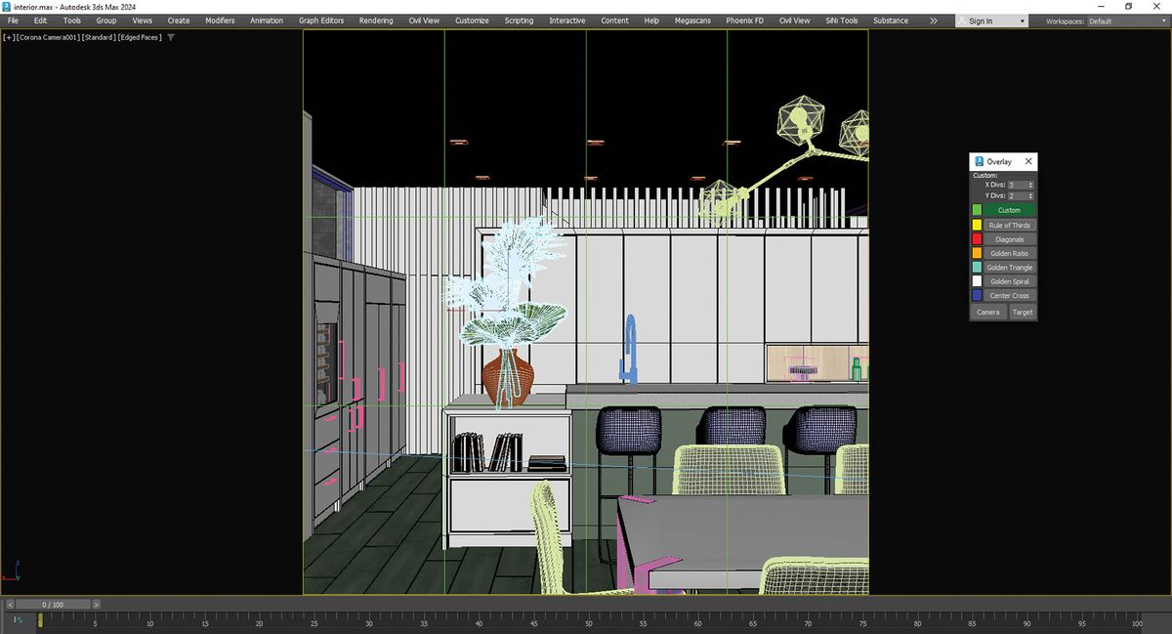1172x634 pixels.
Task: Click the red Diagonals color swatch
Action: [x=977, y=239]
